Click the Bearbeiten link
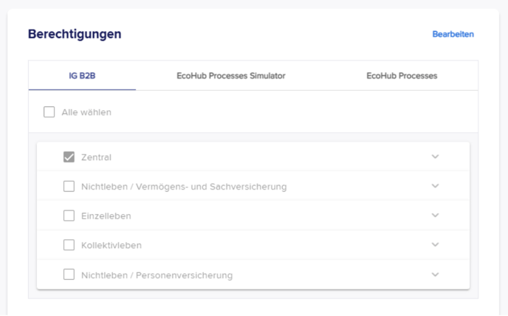Image resolution: width=508 pixels, height=316 pixels. (x=453, y=34)
